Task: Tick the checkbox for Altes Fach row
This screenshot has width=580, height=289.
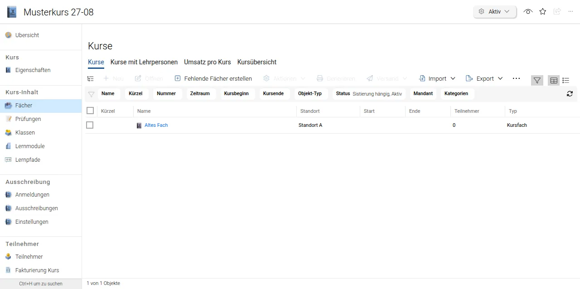Action: click(90, 125)
